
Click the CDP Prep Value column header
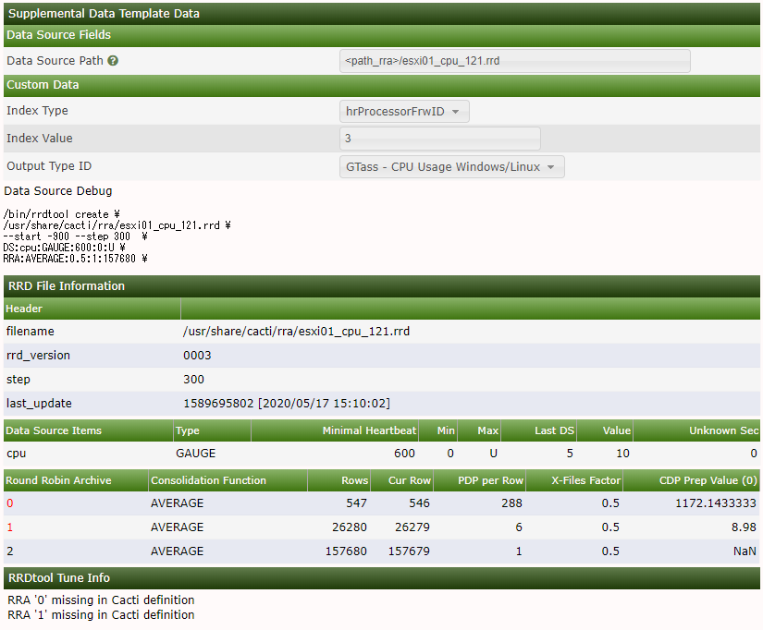pyautogui.click(x=708, y=480)
